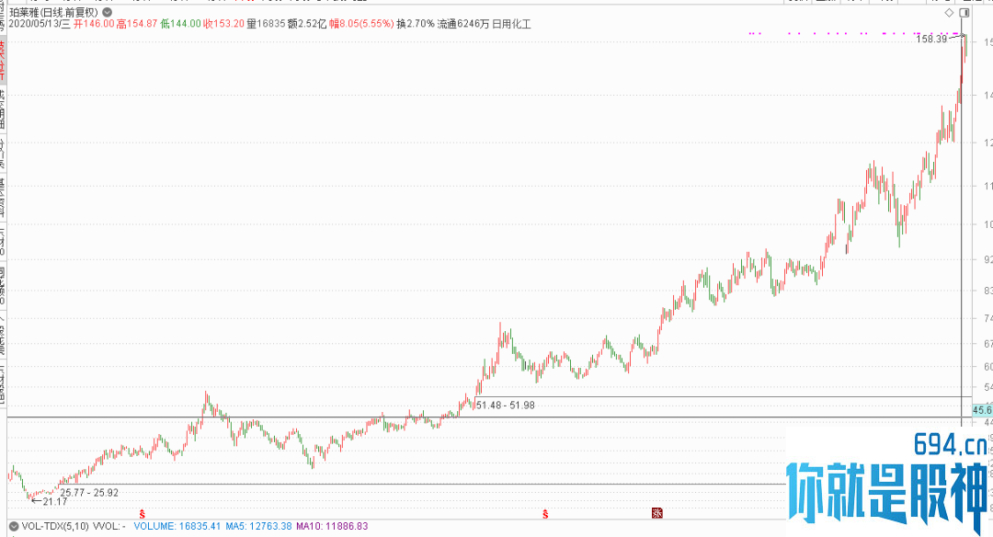
Task: Open the 日用化工 sector link
Action: [512, 24]
